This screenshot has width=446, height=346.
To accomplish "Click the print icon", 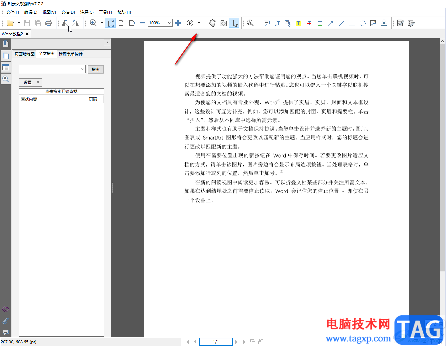I will pyautogui.click(x=49, y=23).
